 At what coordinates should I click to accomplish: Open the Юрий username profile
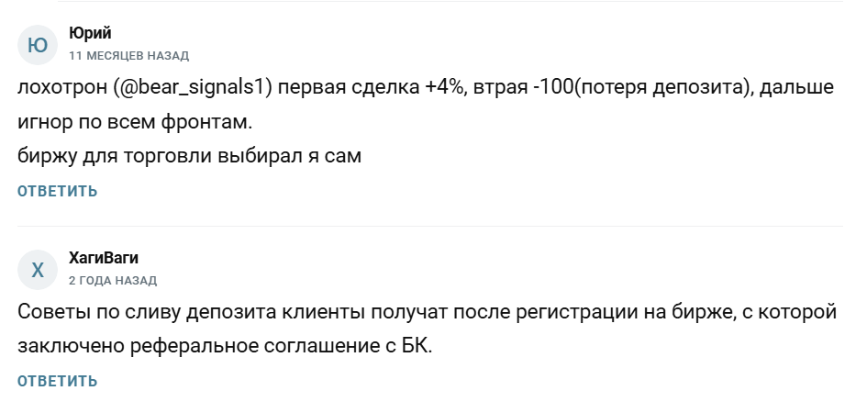tap(90, 34)
